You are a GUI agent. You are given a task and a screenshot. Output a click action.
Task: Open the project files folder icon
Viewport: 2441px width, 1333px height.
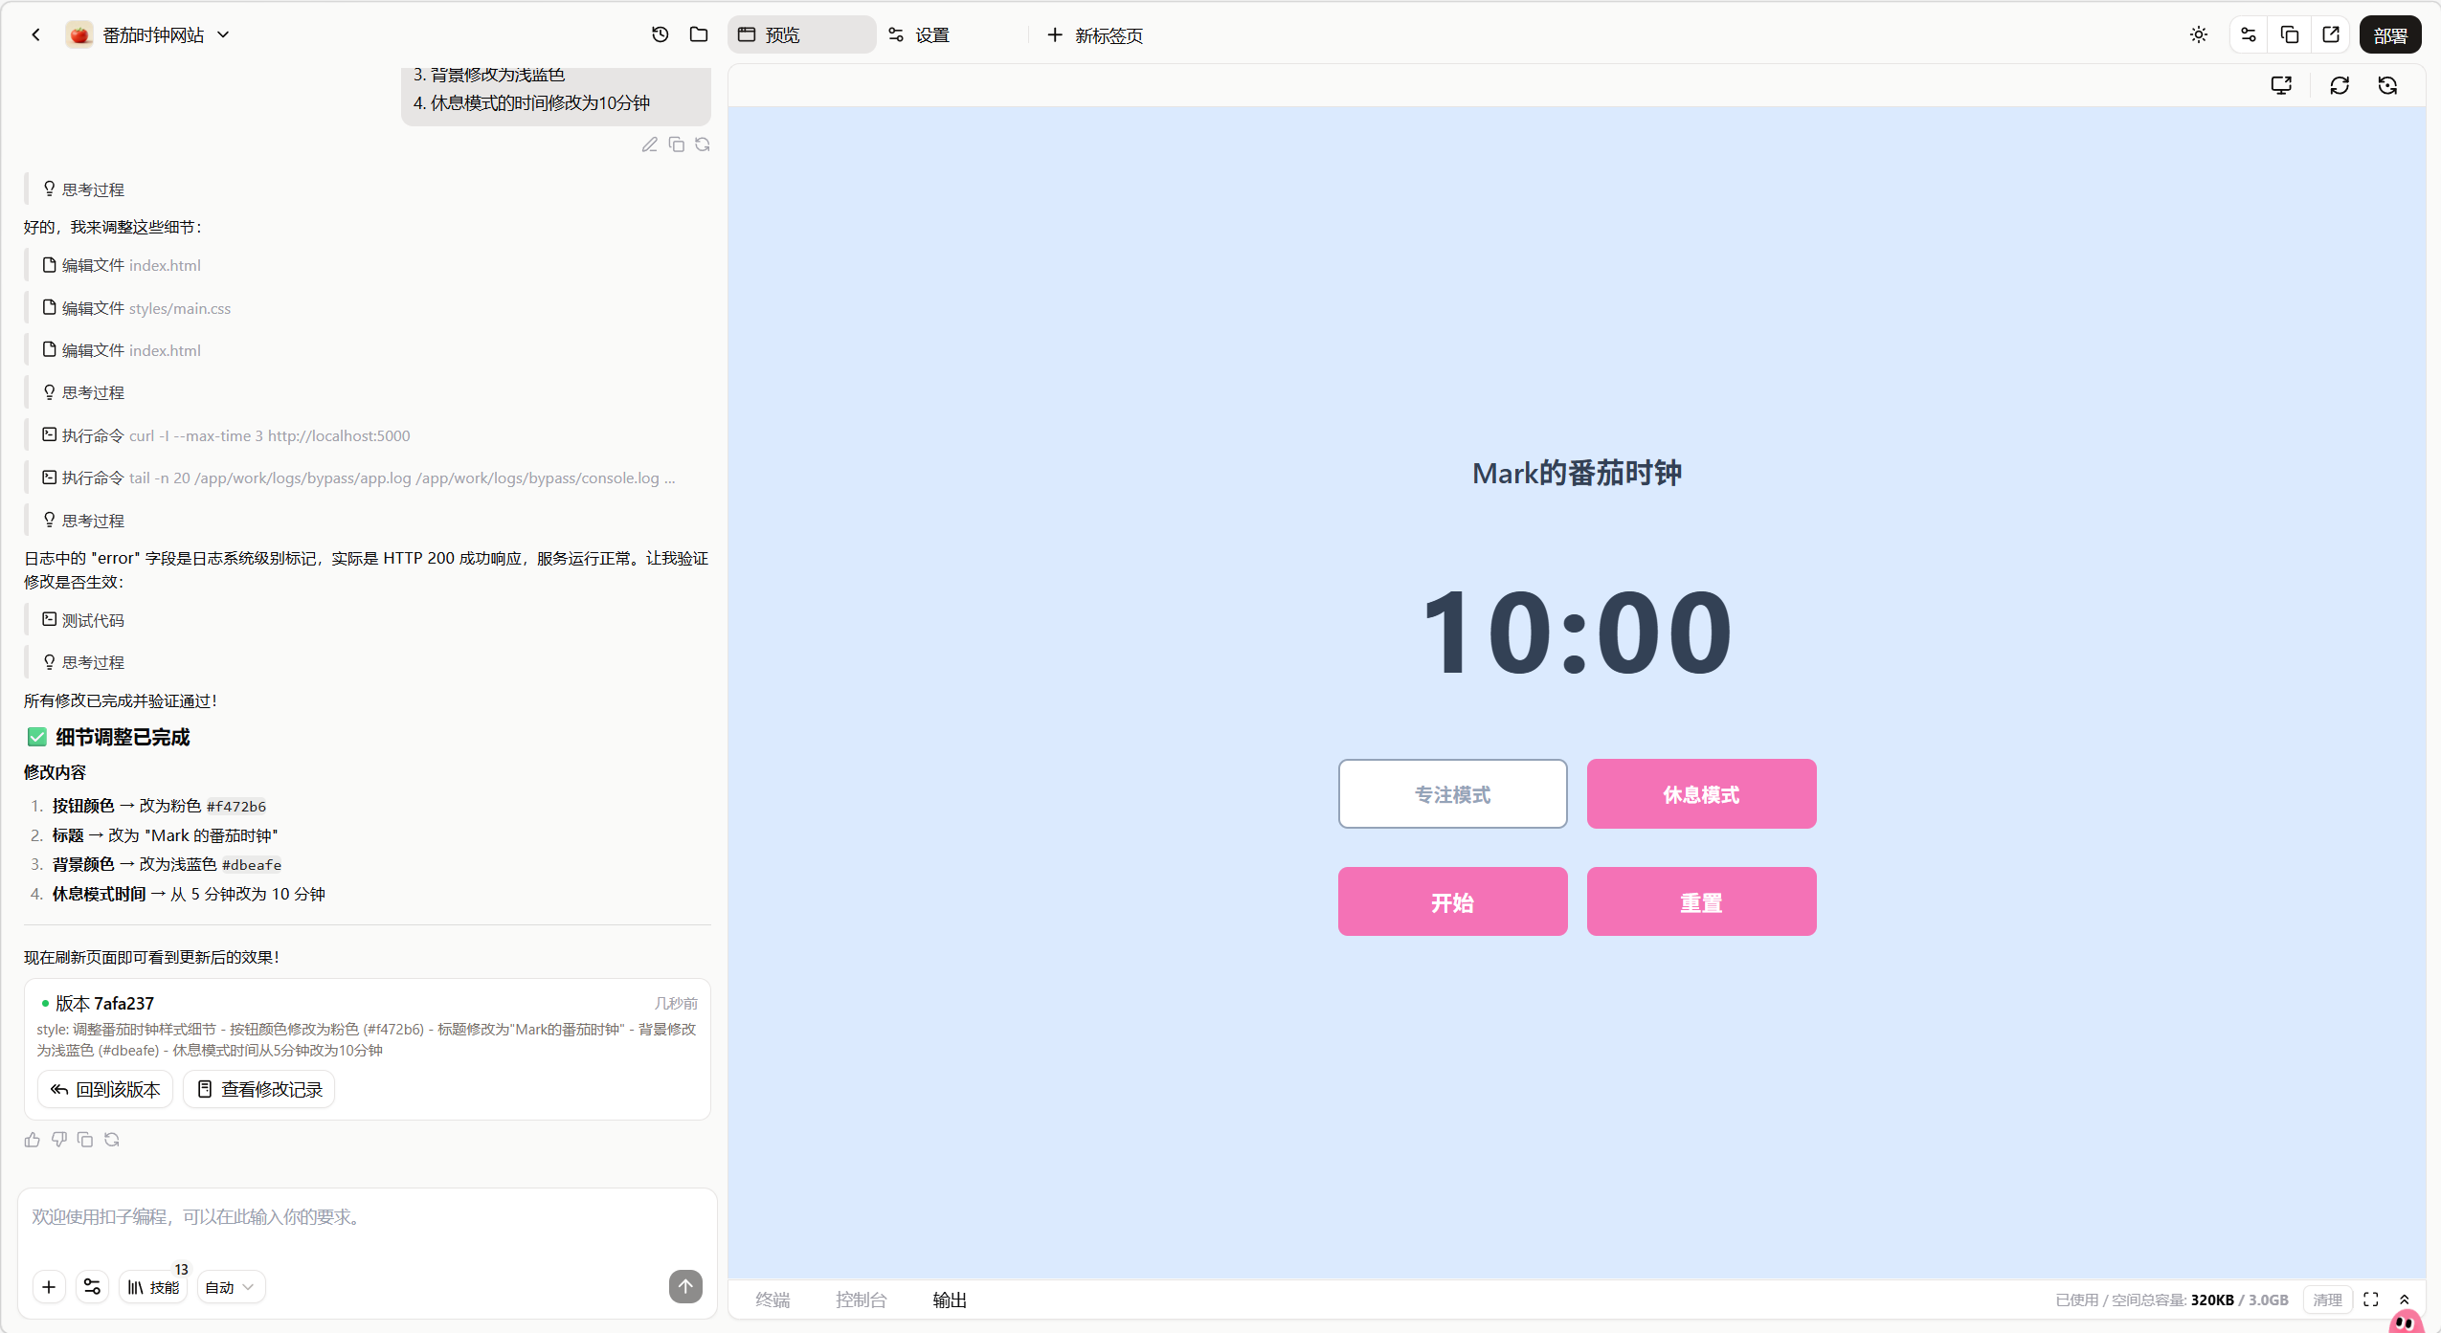click(699, 34)
